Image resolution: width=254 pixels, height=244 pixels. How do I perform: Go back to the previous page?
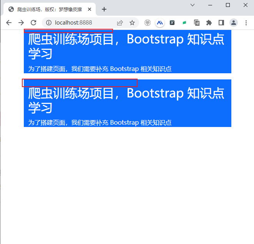click(x=9, y=23)
